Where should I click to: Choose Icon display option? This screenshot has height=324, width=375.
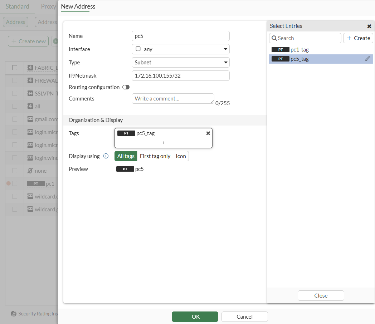pyautogui.click(x=181, y=156)
